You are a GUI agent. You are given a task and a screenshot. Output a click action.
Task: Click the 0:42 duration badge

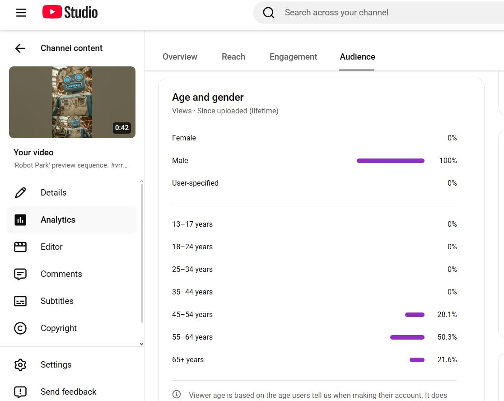(122, 128)
